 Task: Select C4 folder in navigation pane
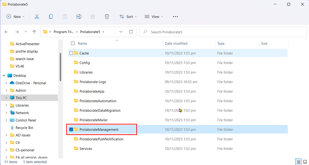coord(18,143)
